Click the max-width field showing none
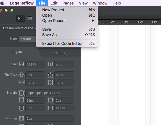 pyautogui.click(x=35, y=82)
